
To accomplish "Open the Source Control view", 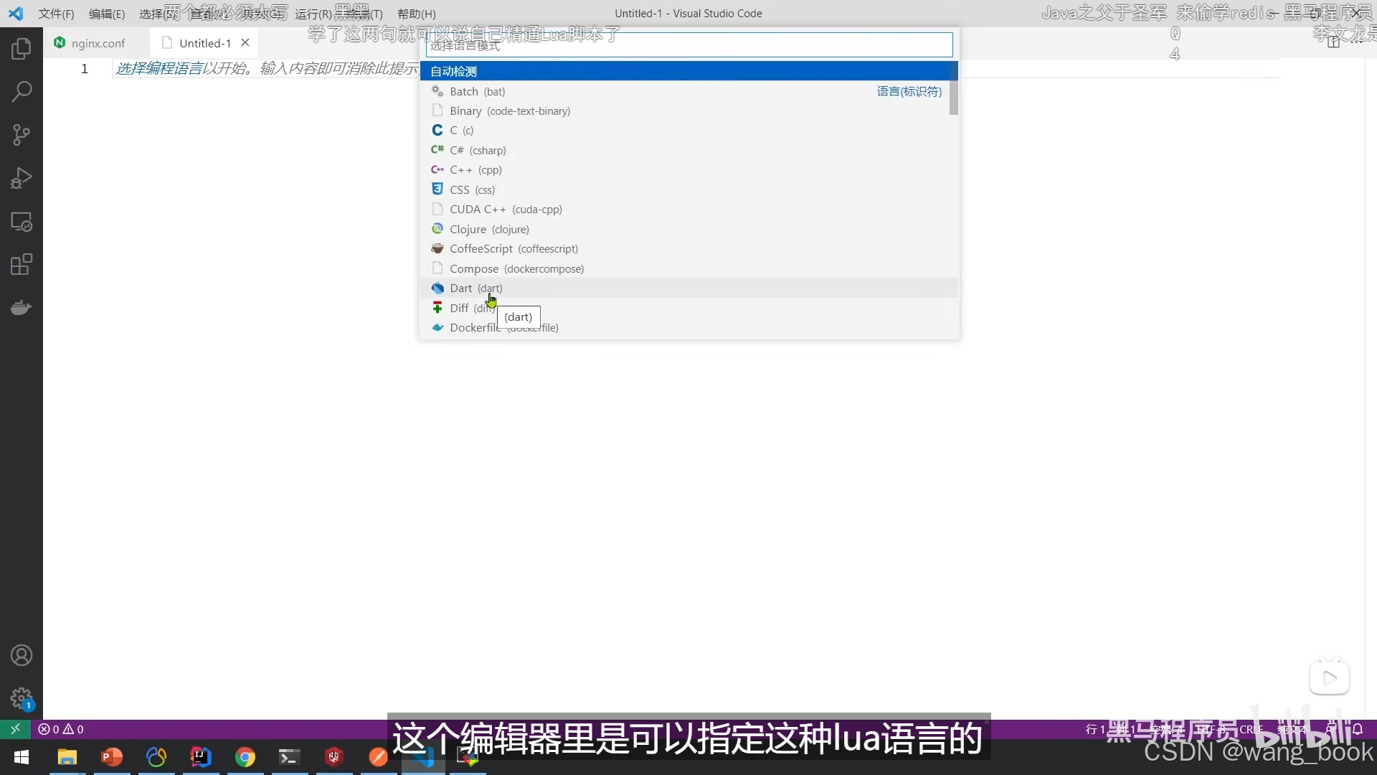I will (22, 135).
